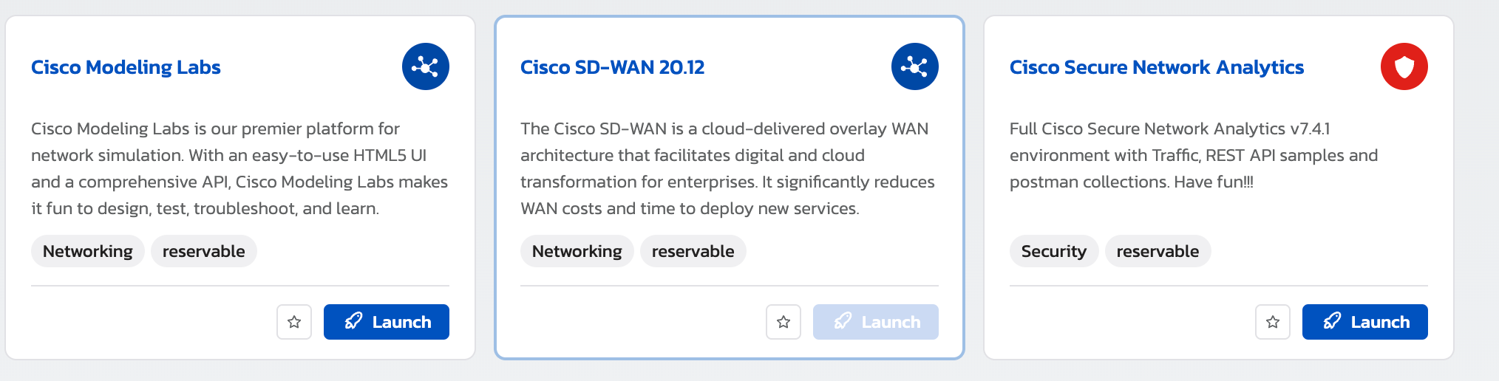This screenshot has height=381, width=1499.
Task: Open the Cisco SD-WAN 20.12 title link
Action: 612,67
